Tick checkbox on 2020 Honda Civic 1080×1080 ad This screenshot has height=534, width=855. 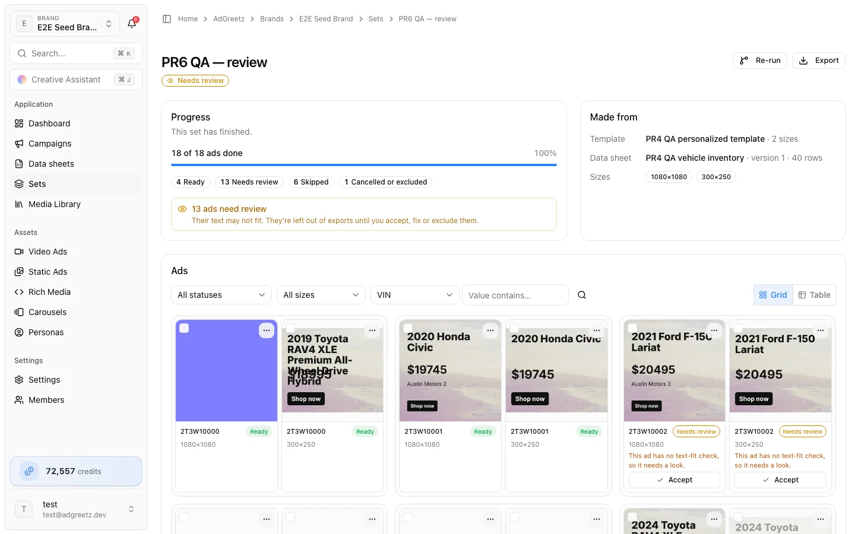point(408,328)
